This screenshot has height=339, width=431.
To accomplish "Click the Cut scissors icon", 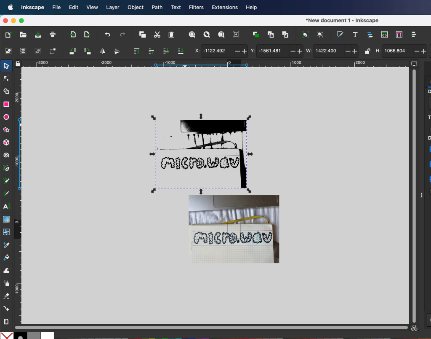I will pyautogui.click(x=157, y=35).
